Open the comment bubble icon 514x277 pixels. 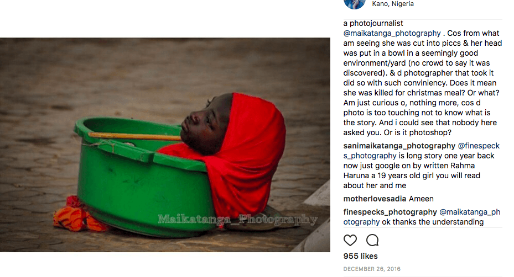tap(372, 240)
